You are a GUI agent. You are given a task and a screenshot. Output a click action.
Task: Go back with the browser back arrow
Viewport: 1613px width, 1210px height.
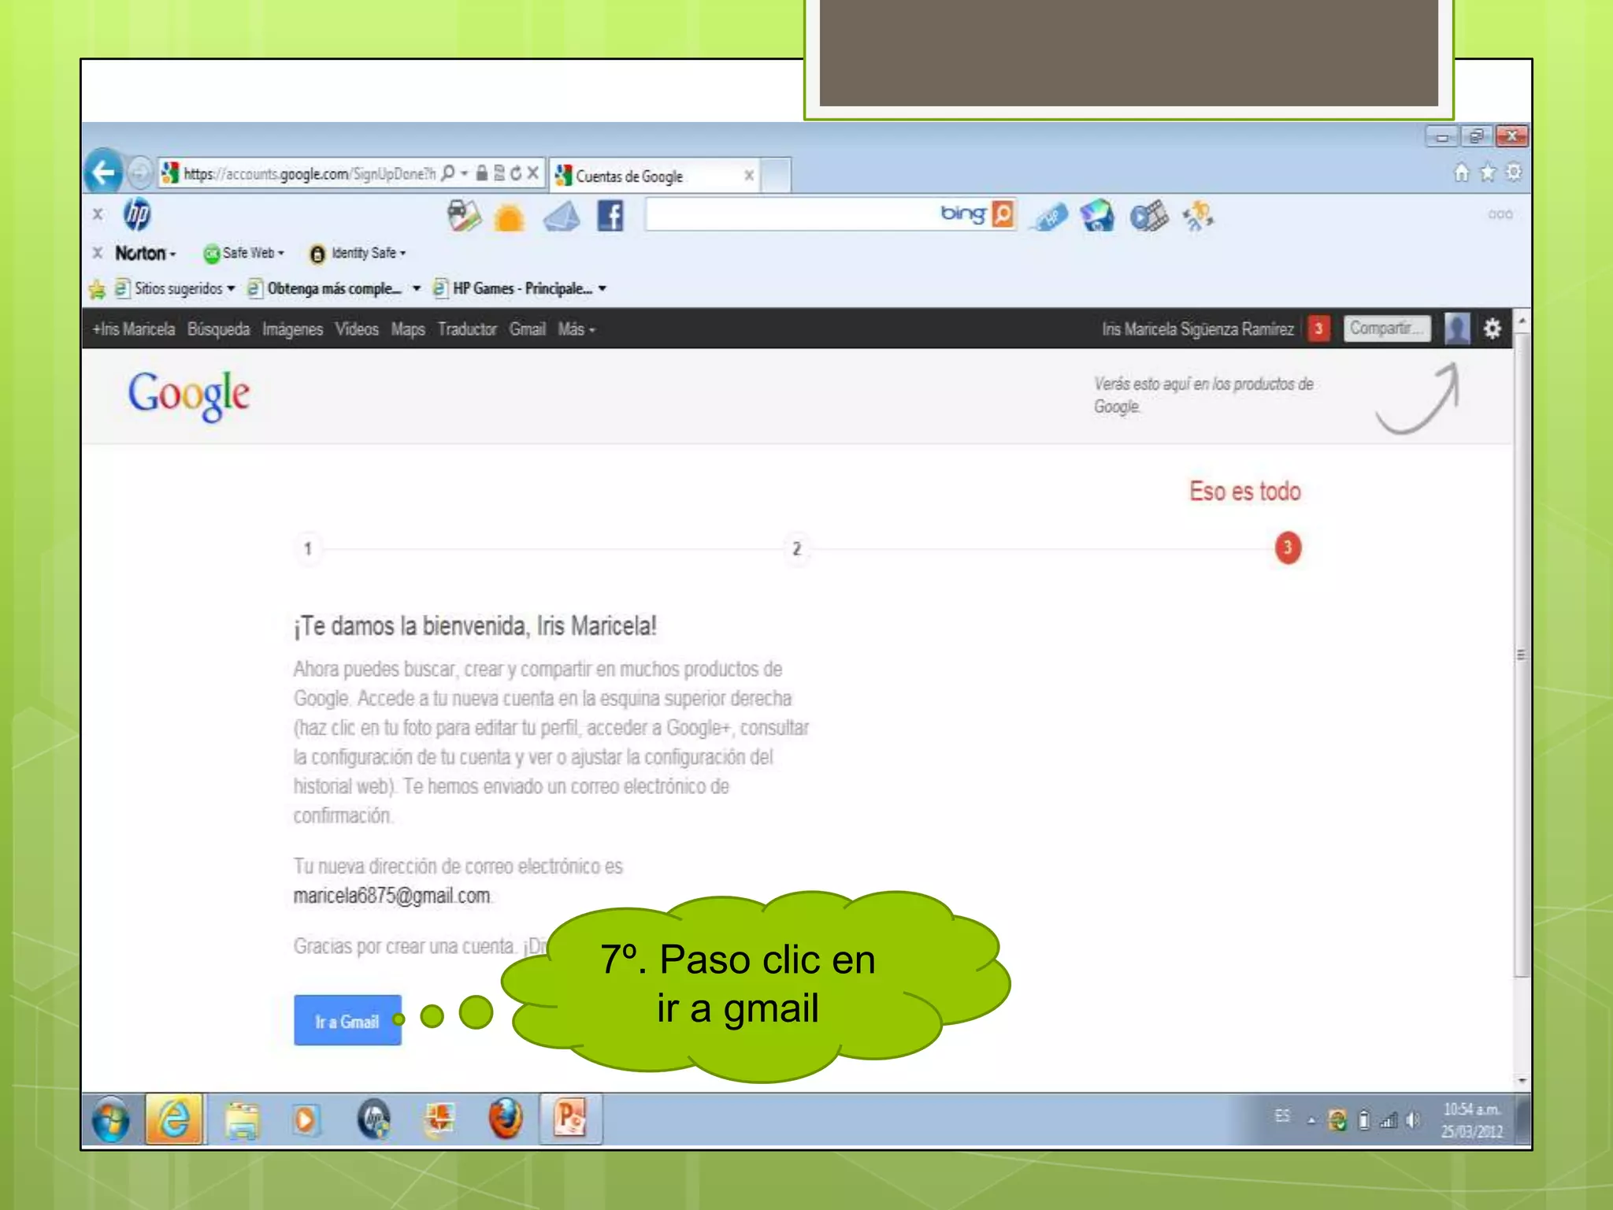[x=103, y=172]
